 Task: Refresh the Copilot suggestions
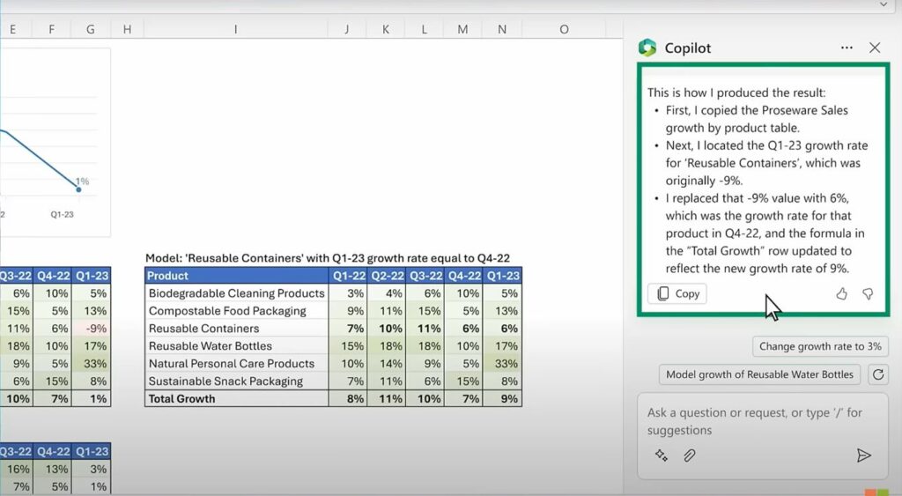click(877, 374)
